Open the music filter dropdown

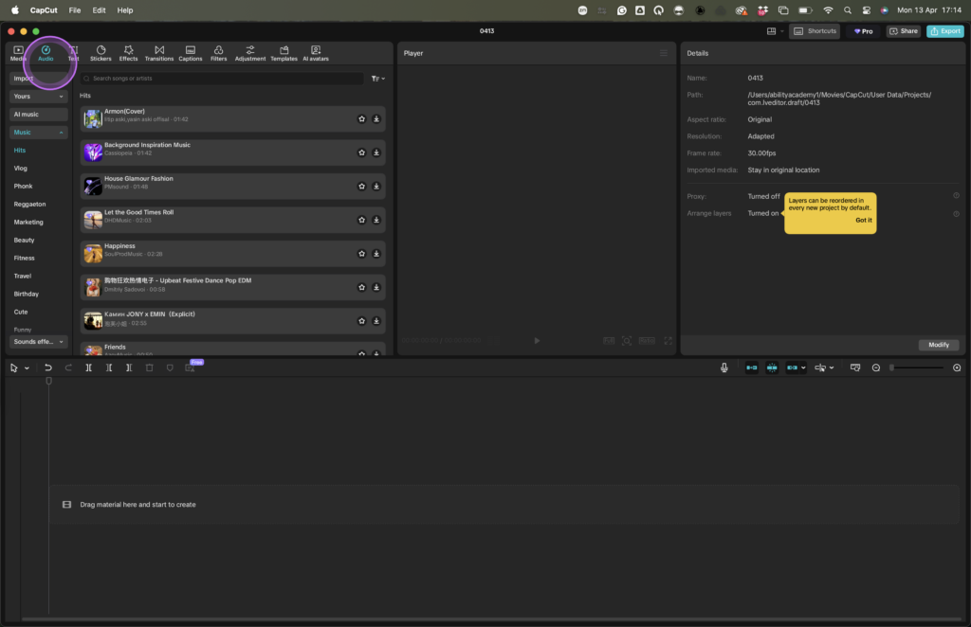coord(378,79)
